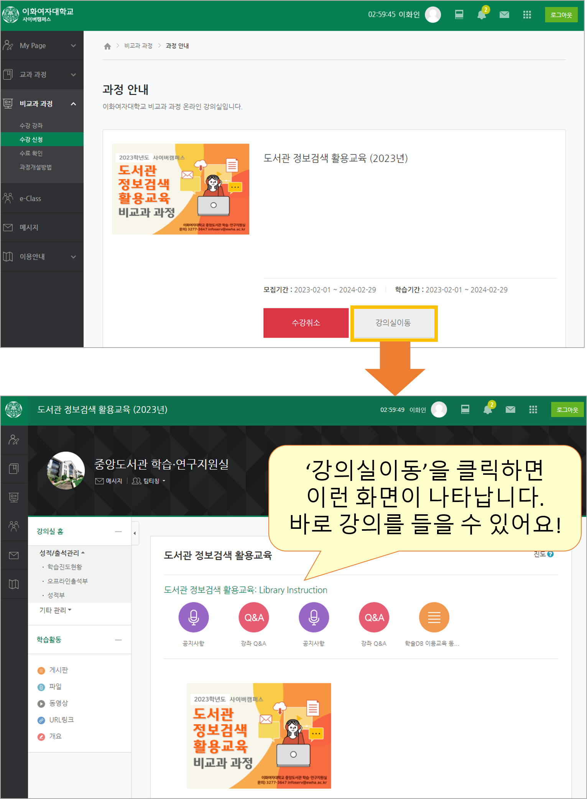
Task: Click the My Page person icon in collapsed sidebar
Action: [x=14, y=440]
